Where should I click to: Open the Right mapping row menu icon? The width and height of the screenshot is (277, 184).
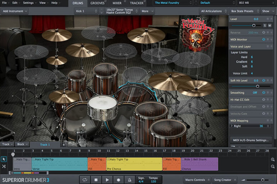pos(268,126)
